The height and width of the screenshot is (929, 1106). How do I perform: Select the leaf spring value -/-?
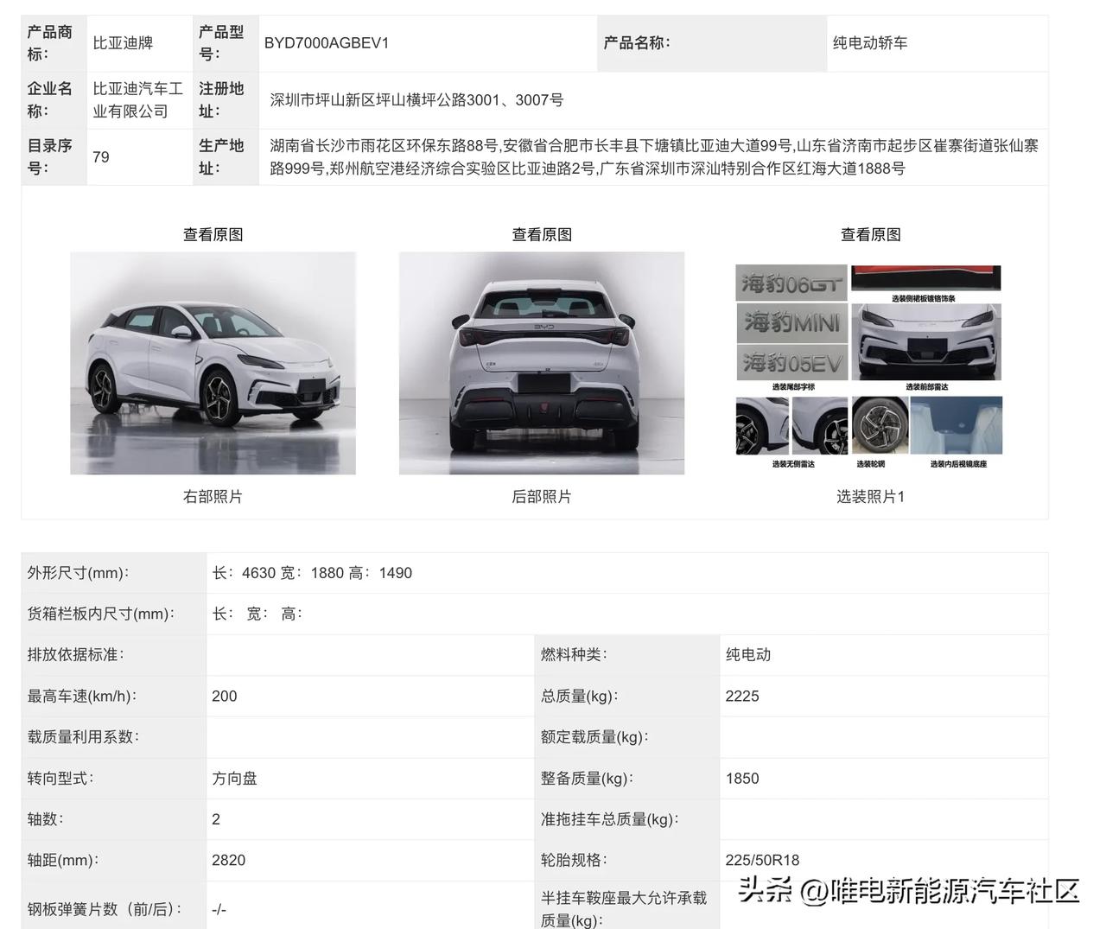[x=219, y=909]
